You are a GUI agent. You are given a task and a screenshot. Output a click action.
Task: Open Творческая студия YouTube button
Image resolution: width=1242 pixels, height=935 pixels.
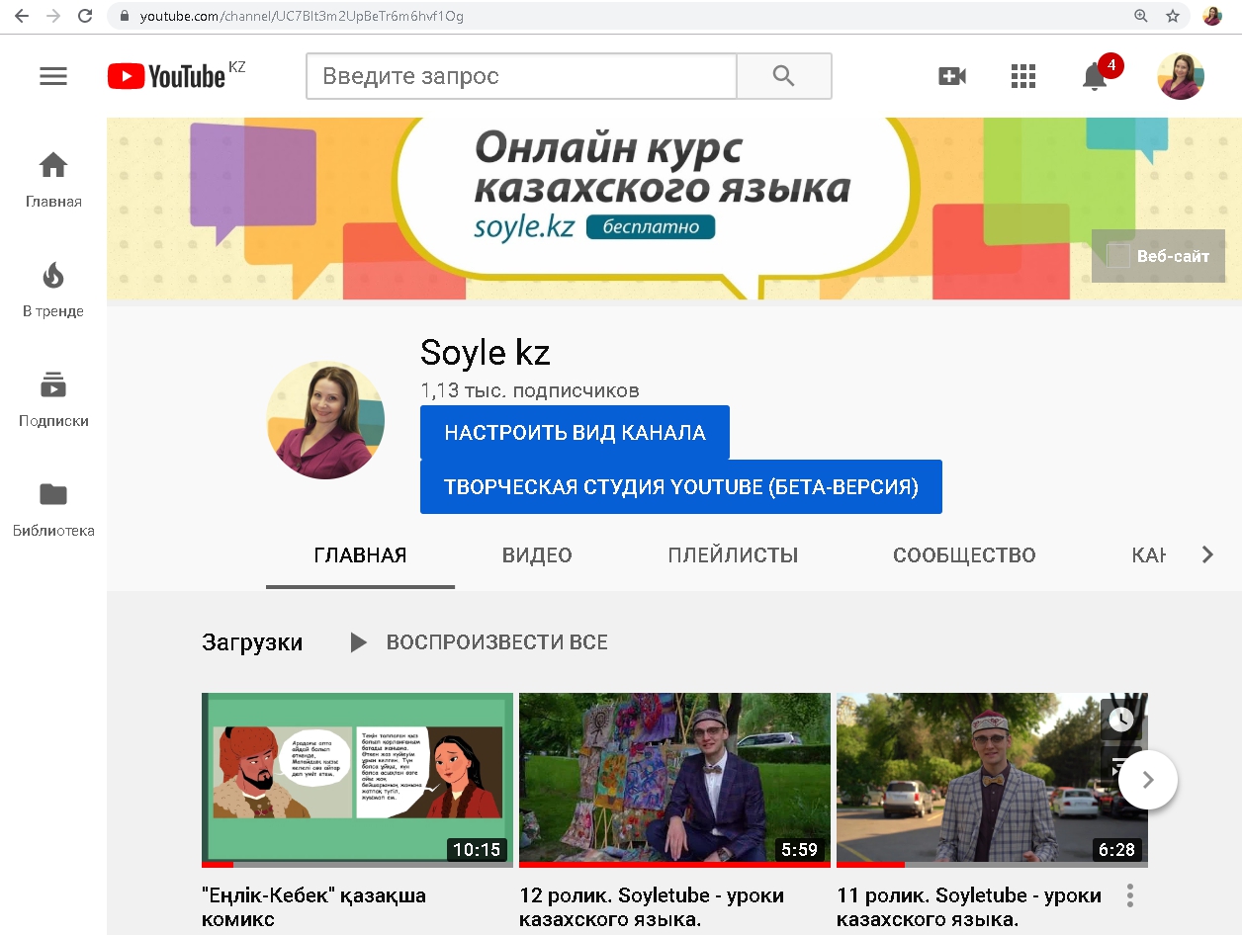pyautogui.click(x=681, y=486)
